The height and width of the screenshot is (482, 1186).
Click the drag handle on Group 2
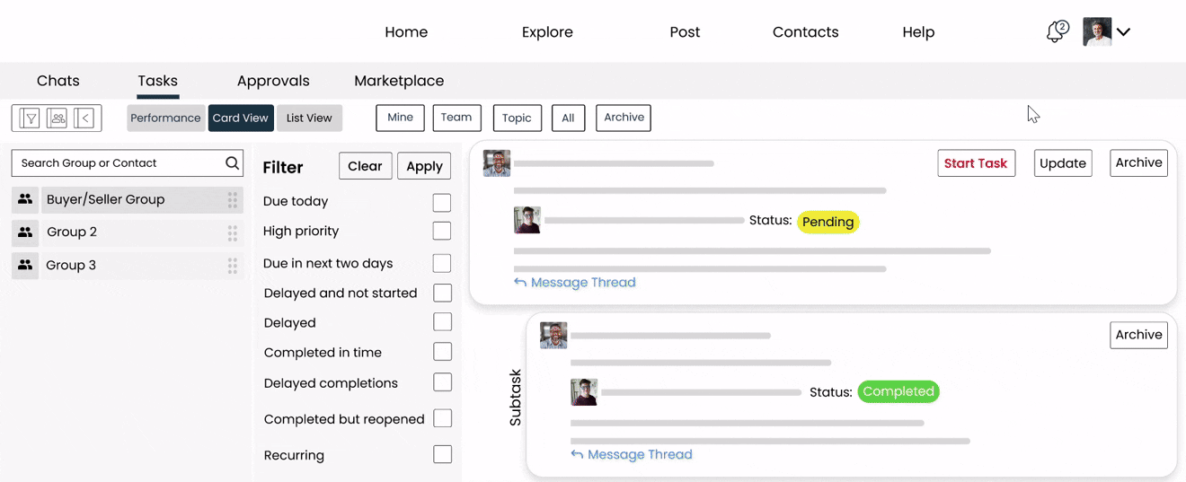(232, 232)
